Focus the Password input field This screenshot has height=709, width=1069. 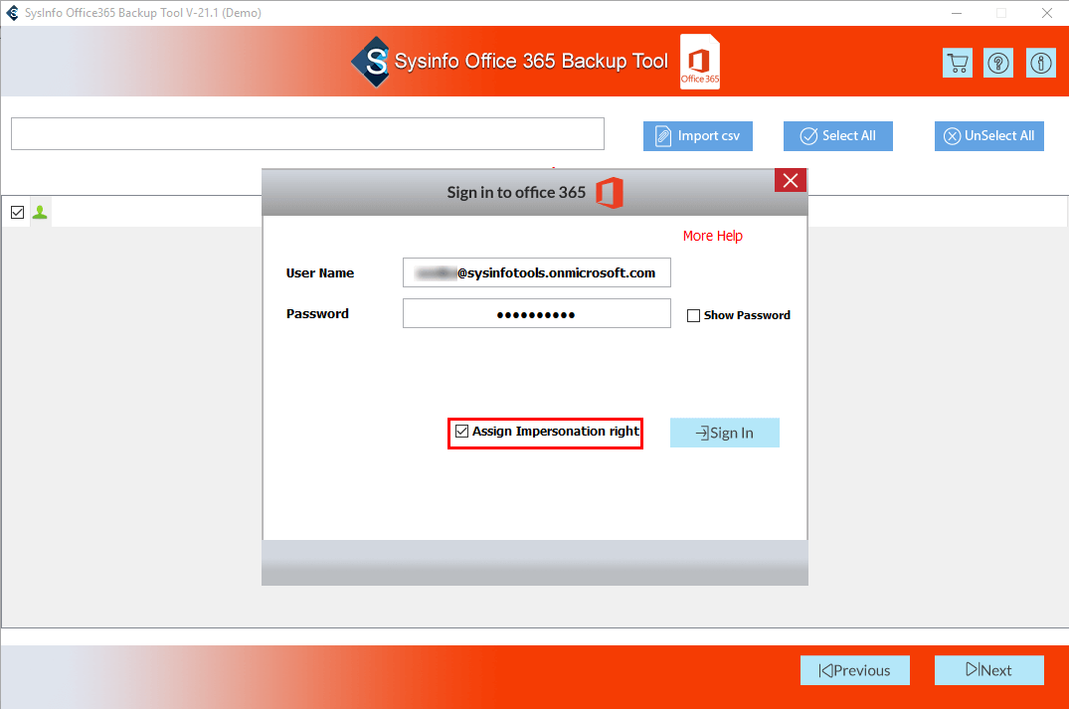coord(537,313)
